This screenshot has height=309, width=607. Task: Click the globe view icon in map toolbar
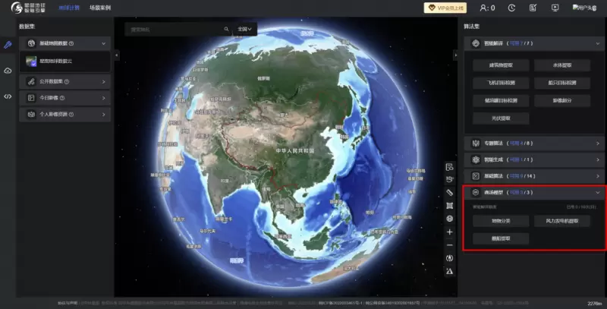[449, 219]
